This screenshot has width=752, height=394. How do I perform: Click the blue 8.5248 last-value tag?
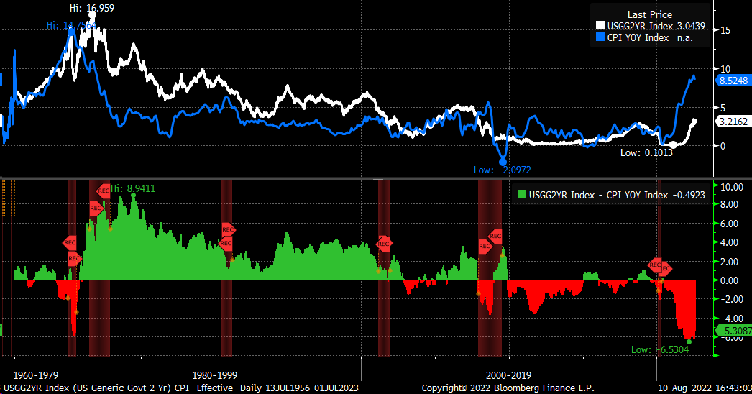733,81
